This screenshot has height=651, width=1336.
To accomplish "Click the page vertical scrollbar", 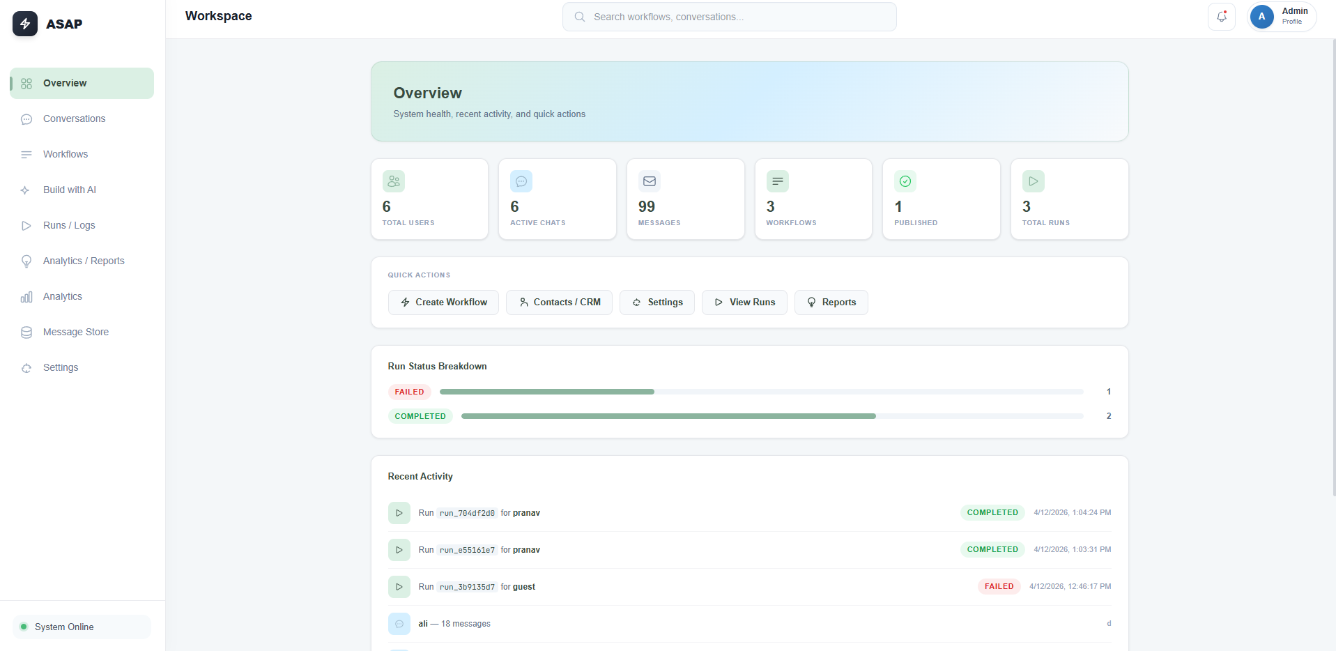I will (1333, 268).
